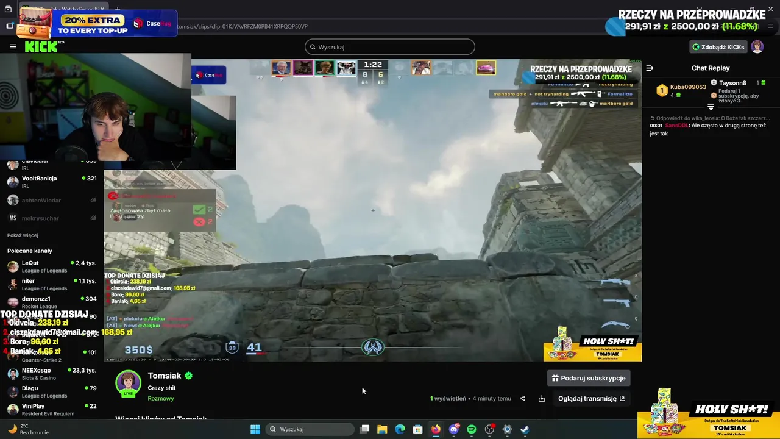Screen dimensions: 780x439
Task: Expand the gift leaderboard down arrow
Action: click(711, 107)
